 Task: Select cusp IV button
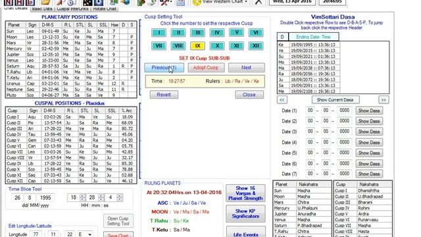click(x=217, y=33)
